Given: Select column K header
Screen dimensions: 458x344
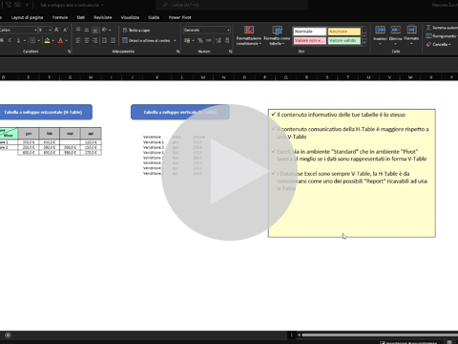Looking at the screenshot, I should (157, 77).
